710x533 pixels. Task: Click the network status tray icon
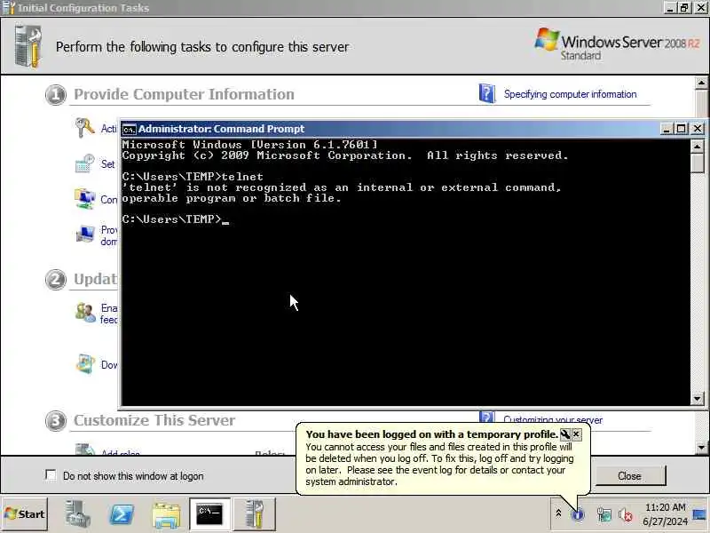(x=604, y=515)
